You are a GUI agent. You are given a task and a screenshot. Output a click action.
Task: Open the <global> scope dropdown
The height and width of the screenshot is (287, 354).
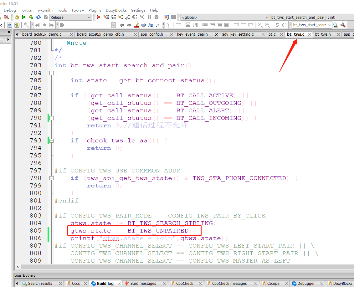267,18
